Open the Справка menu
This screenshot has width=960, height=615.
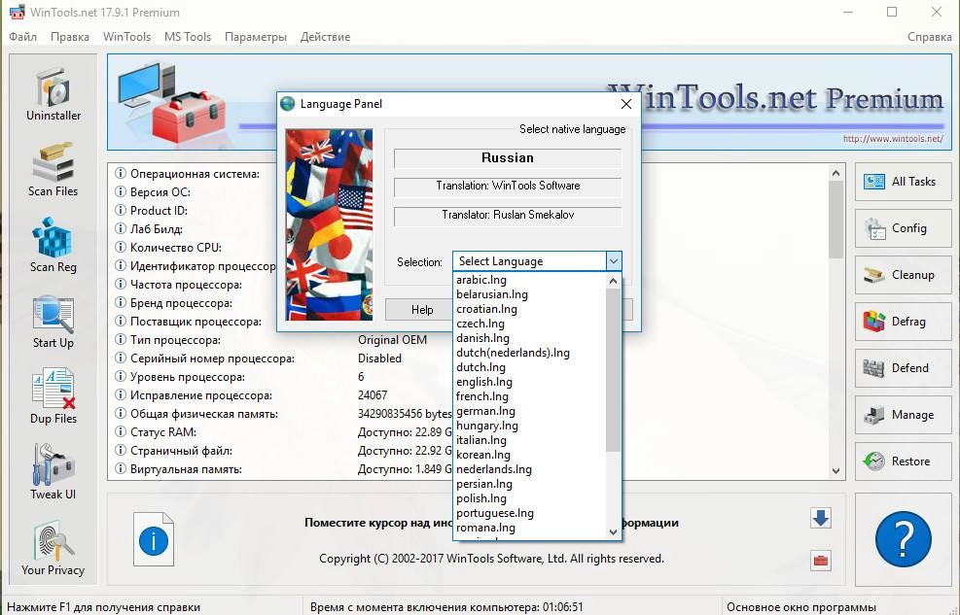[x=930, y=37]
